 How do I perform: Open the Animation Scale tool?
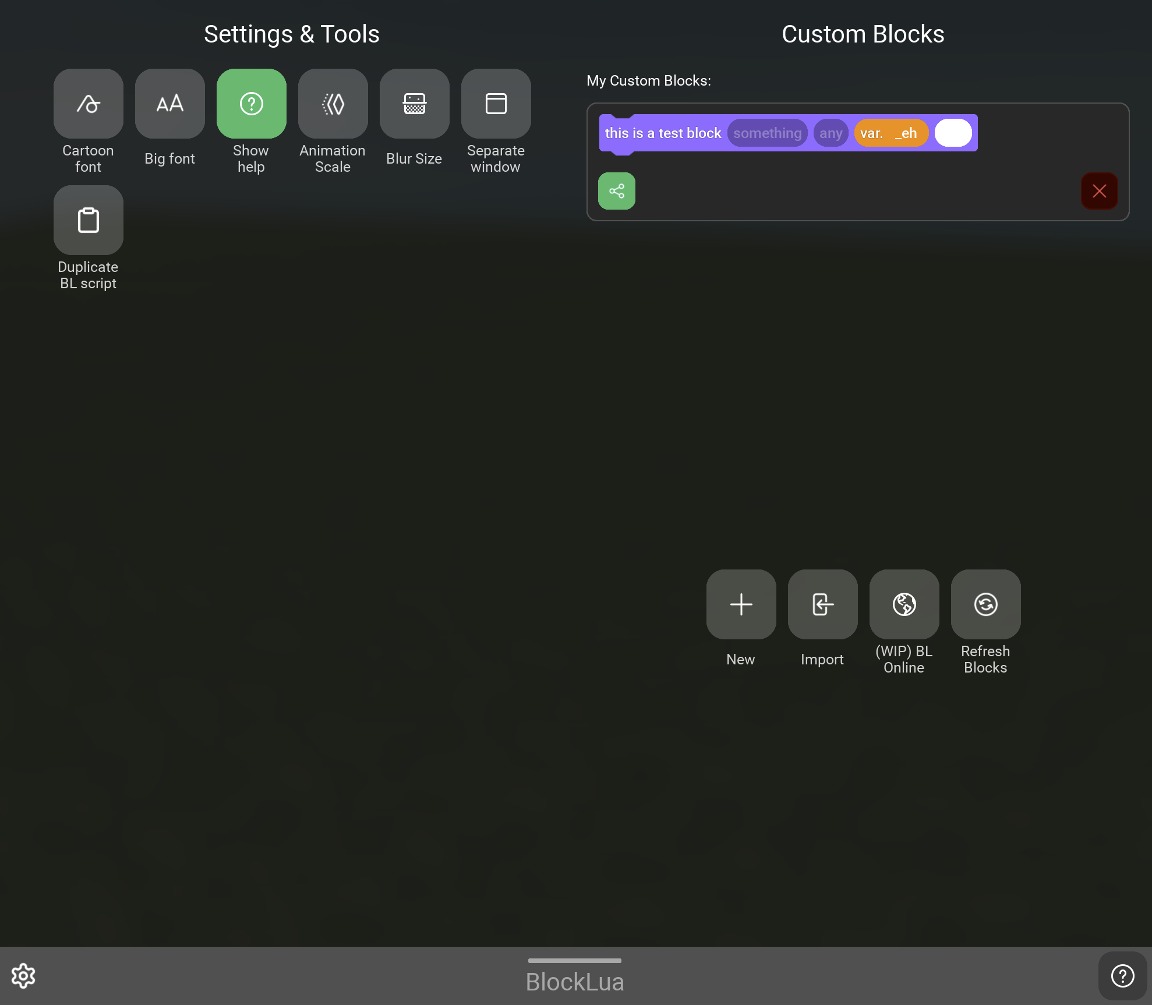tap(333, 104)
